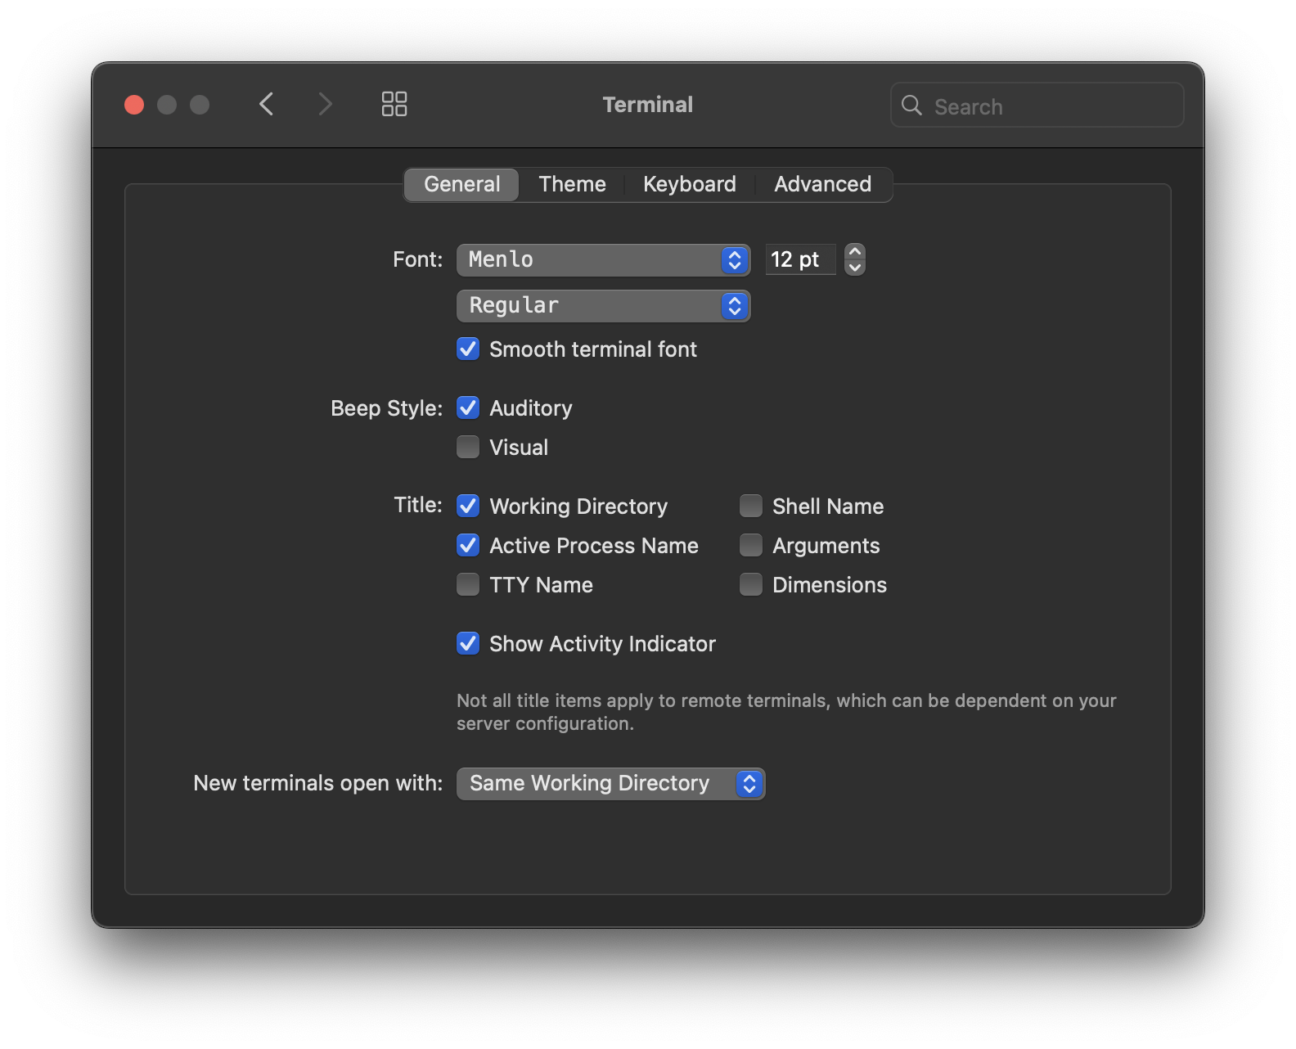Viewport: 1296px width, 1049px height.
Task: Turn off Auditory beep style
Action: tap(468, 408)
